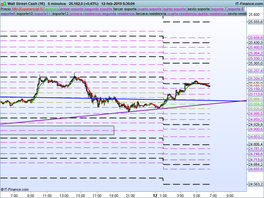Click the 24.748,6 price axis label
This screenshot has height=198, width=264.
coord(255,154)
